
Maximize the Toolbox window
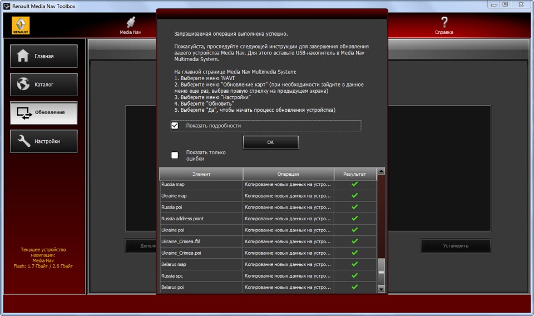(x=505, y=5)
